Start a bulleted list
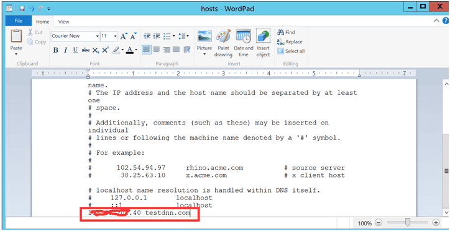Image resolution: width=450 pixels, height=231 pixels. coord(167,36)
